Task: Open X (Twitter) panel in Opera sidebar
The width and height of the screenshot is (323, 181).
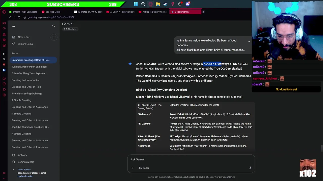Action: tap(4, 59)
